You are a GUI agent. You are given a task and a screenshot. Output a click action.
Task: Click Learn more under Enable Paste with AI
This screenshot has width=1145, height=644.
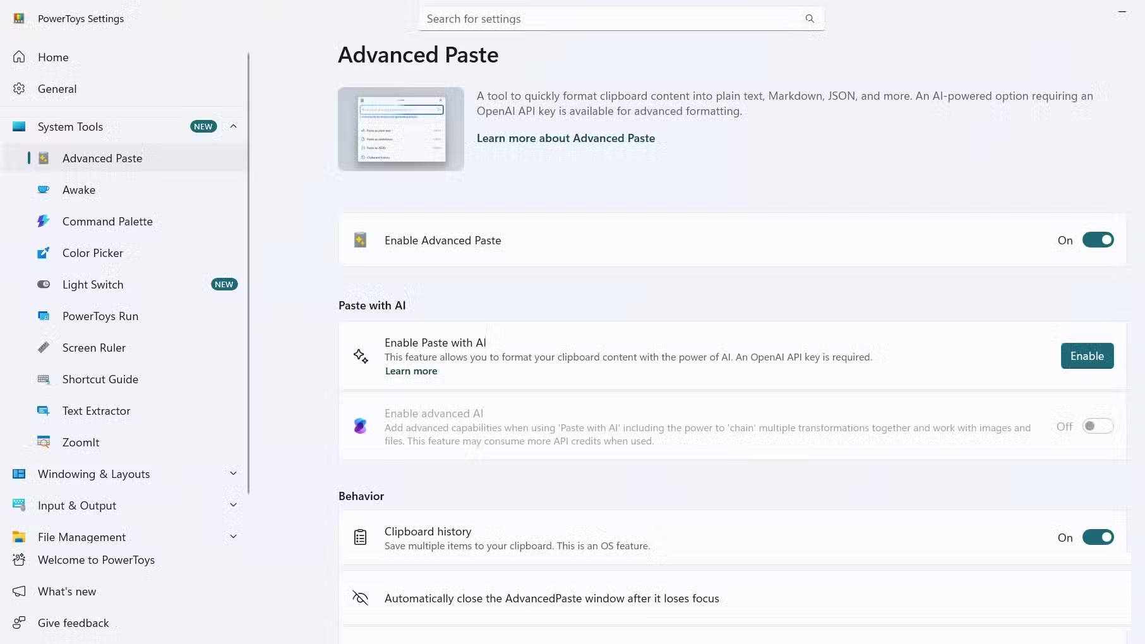coord(411,371)
